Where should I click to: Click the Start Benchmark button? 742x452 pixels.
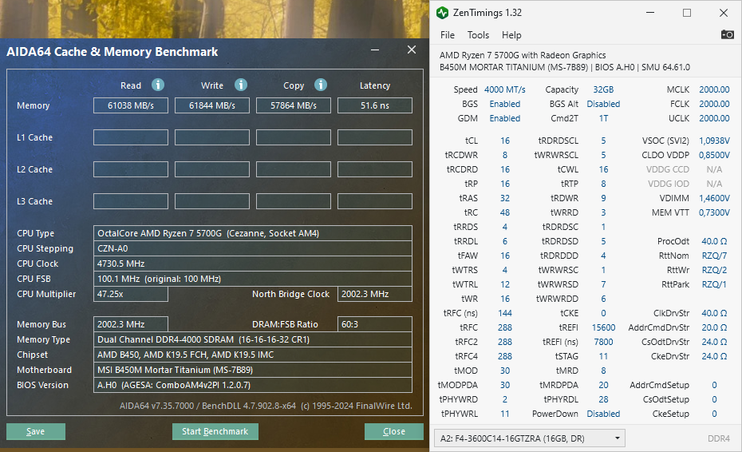pyautogui.click(x=215, y=431)
